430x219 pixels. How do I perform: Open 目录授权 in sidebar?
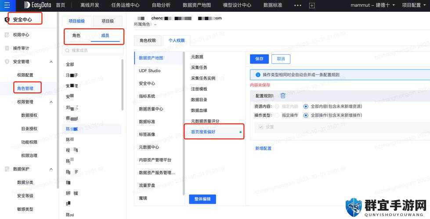pyautogui.click(x=29, y=129)
